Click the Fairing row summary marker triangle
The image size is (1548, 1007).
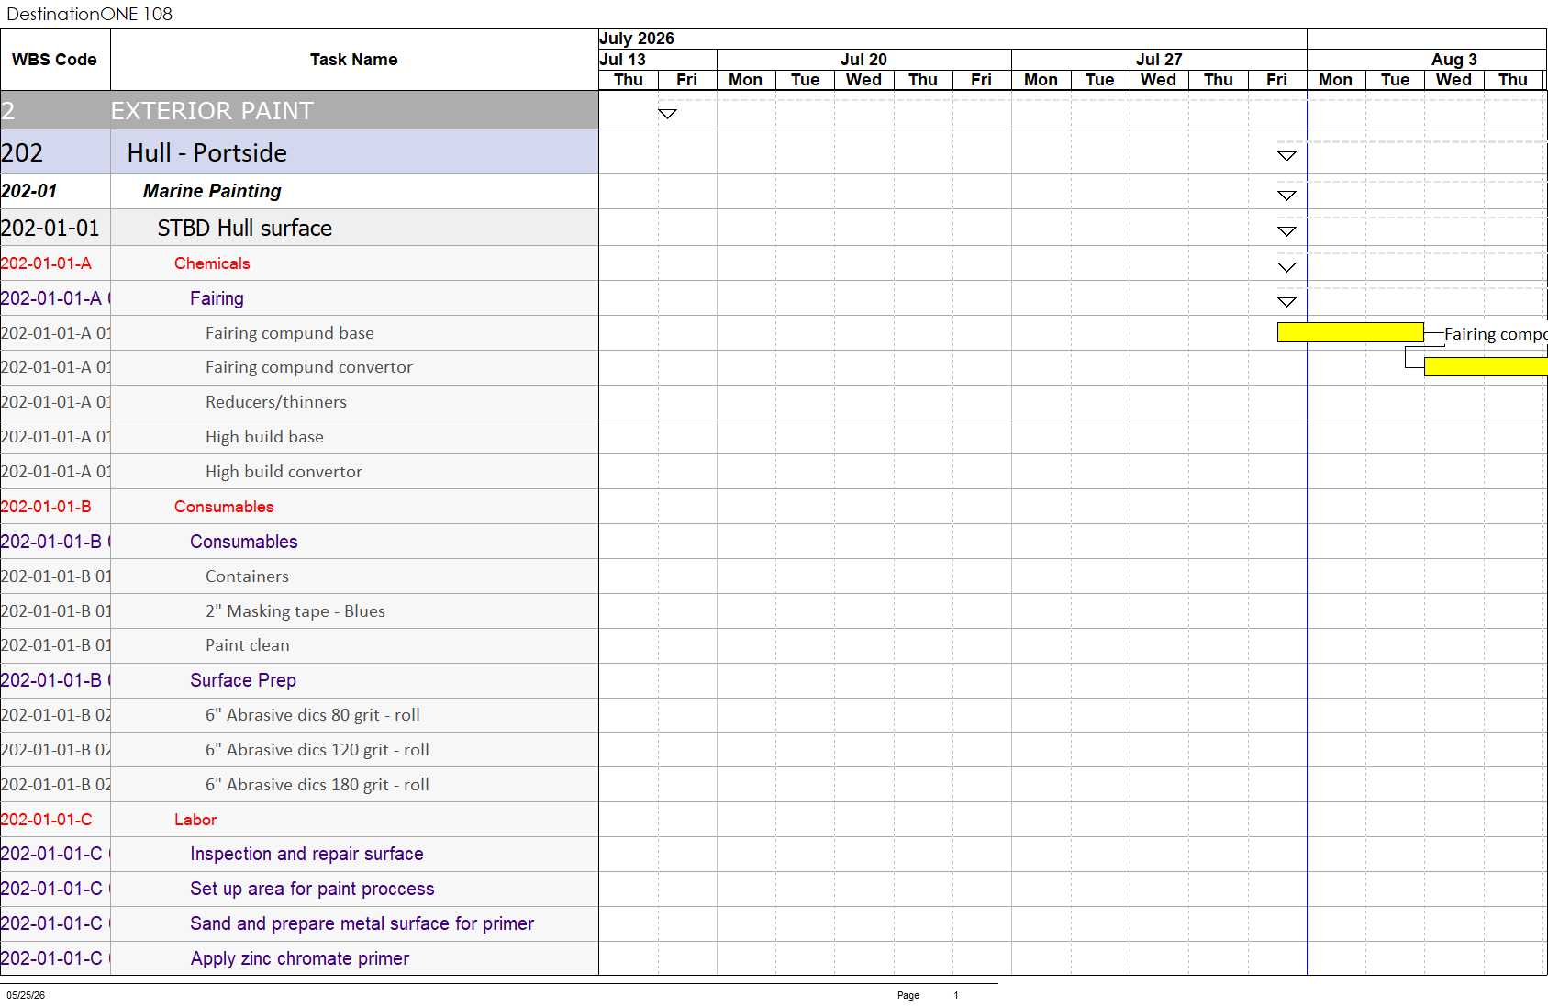1286,302
